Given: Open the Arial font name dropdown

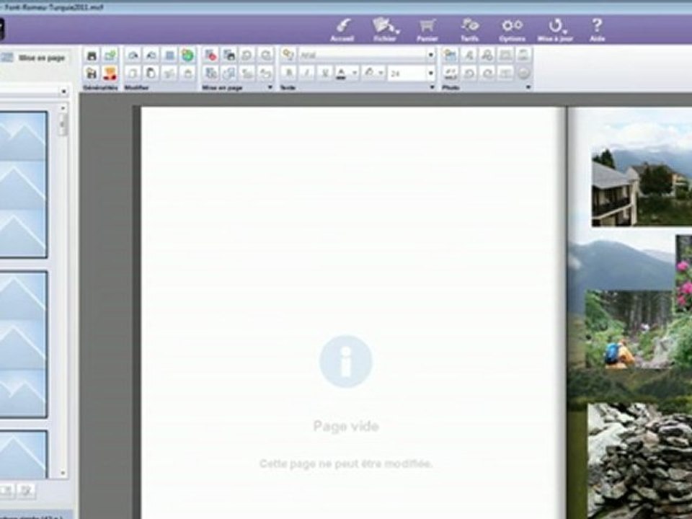Looking at the screenshot, I should (x=431, y=56).
